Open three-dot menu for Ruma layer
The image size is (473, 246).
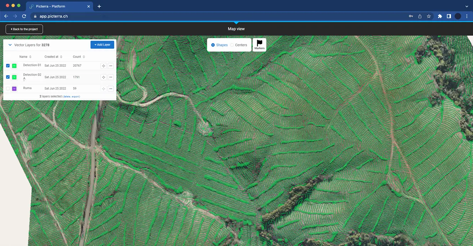coord(111,88)
